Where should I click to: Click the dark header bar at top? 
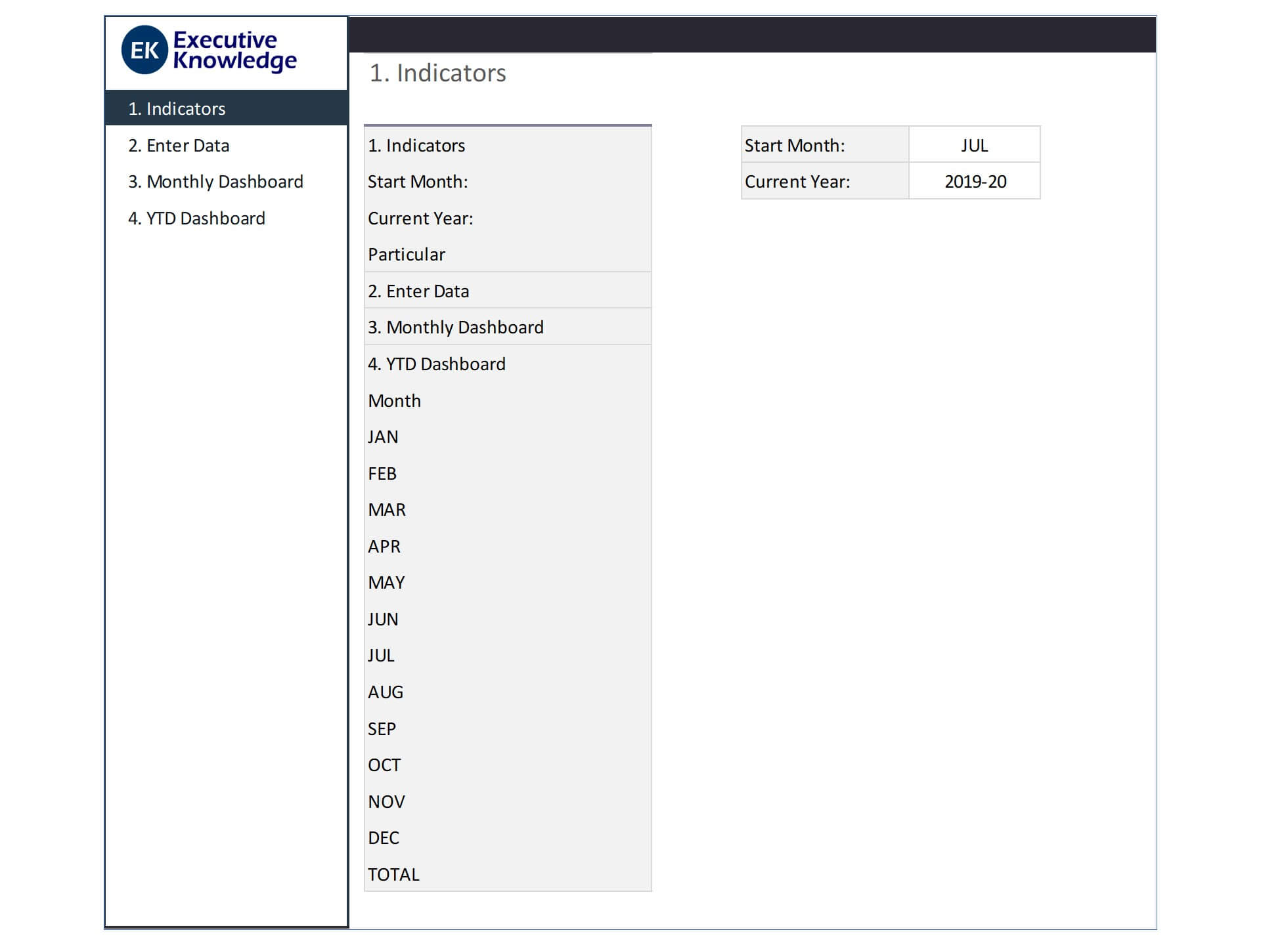pos(751,34)
